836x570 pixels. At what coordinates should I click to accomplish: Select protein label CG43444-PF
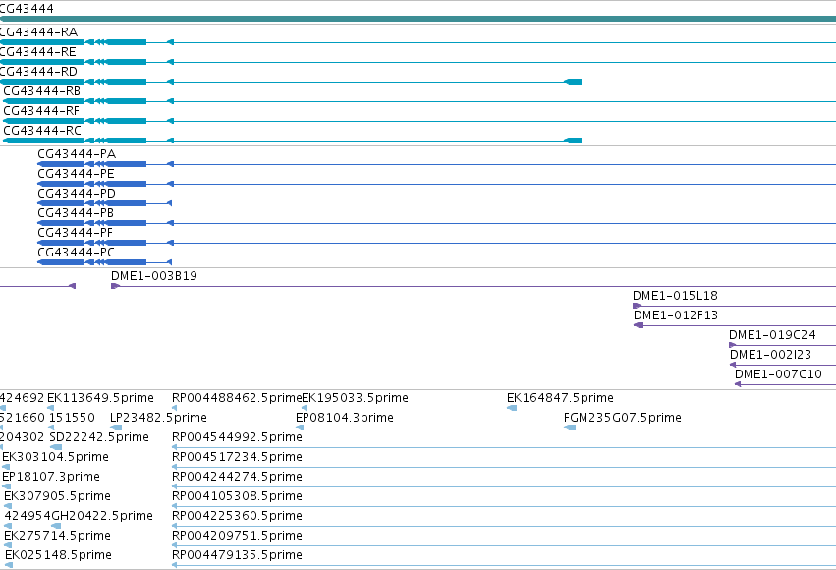[x=76, y=233]
